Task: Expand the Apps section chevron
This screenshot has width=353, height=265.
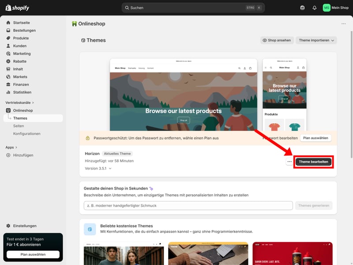Action: coord(16,148)
